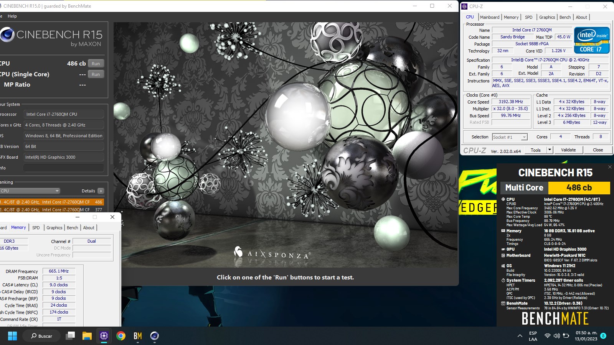Select the Memory tab in the lower CPU-Z window
This screenshot has width=614, height=345.
(18, 227)
